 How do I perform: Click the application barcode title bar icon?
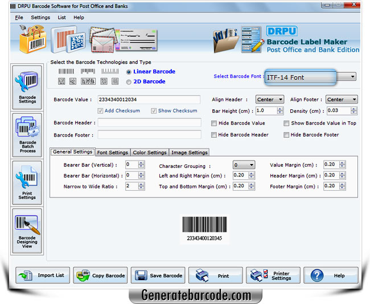pyautogui.click(x=13, y=6)
